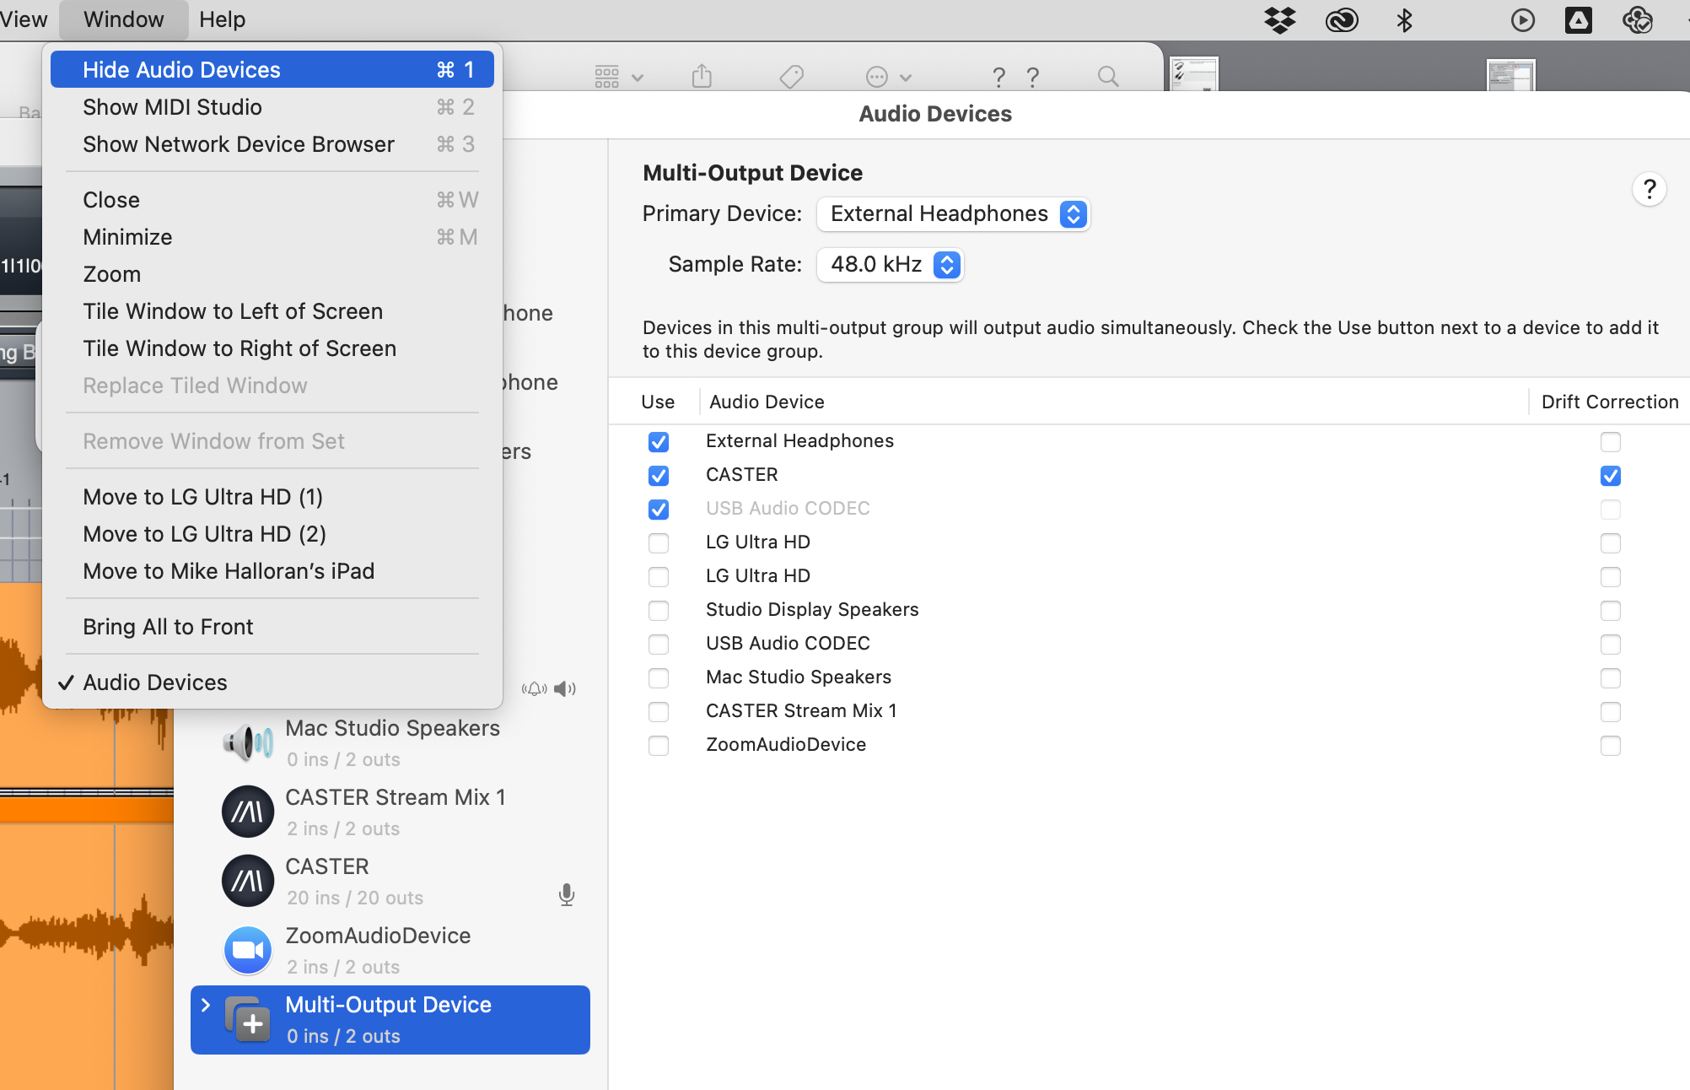Open the Sample Rate dropdown
The height and width of the screenshot is (1090, 1690).
(890, 265)
